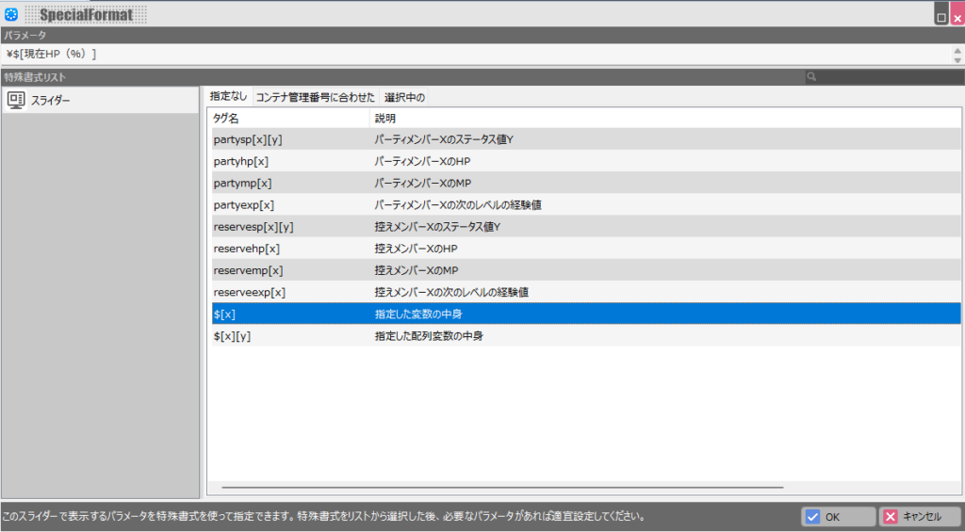This screenshot has width=965, height=532.
Task: Select the 選択中の tab
Action: coord(404,97)
